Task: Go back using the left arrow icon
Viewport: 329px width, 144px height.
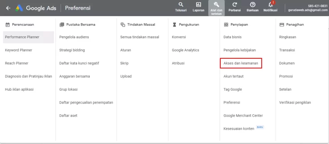Action: pos(8,8)
